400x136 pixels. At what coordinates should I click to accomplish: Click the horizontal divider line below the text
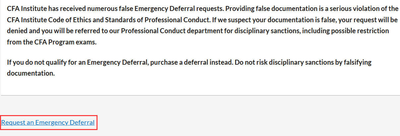pos(200,96)
